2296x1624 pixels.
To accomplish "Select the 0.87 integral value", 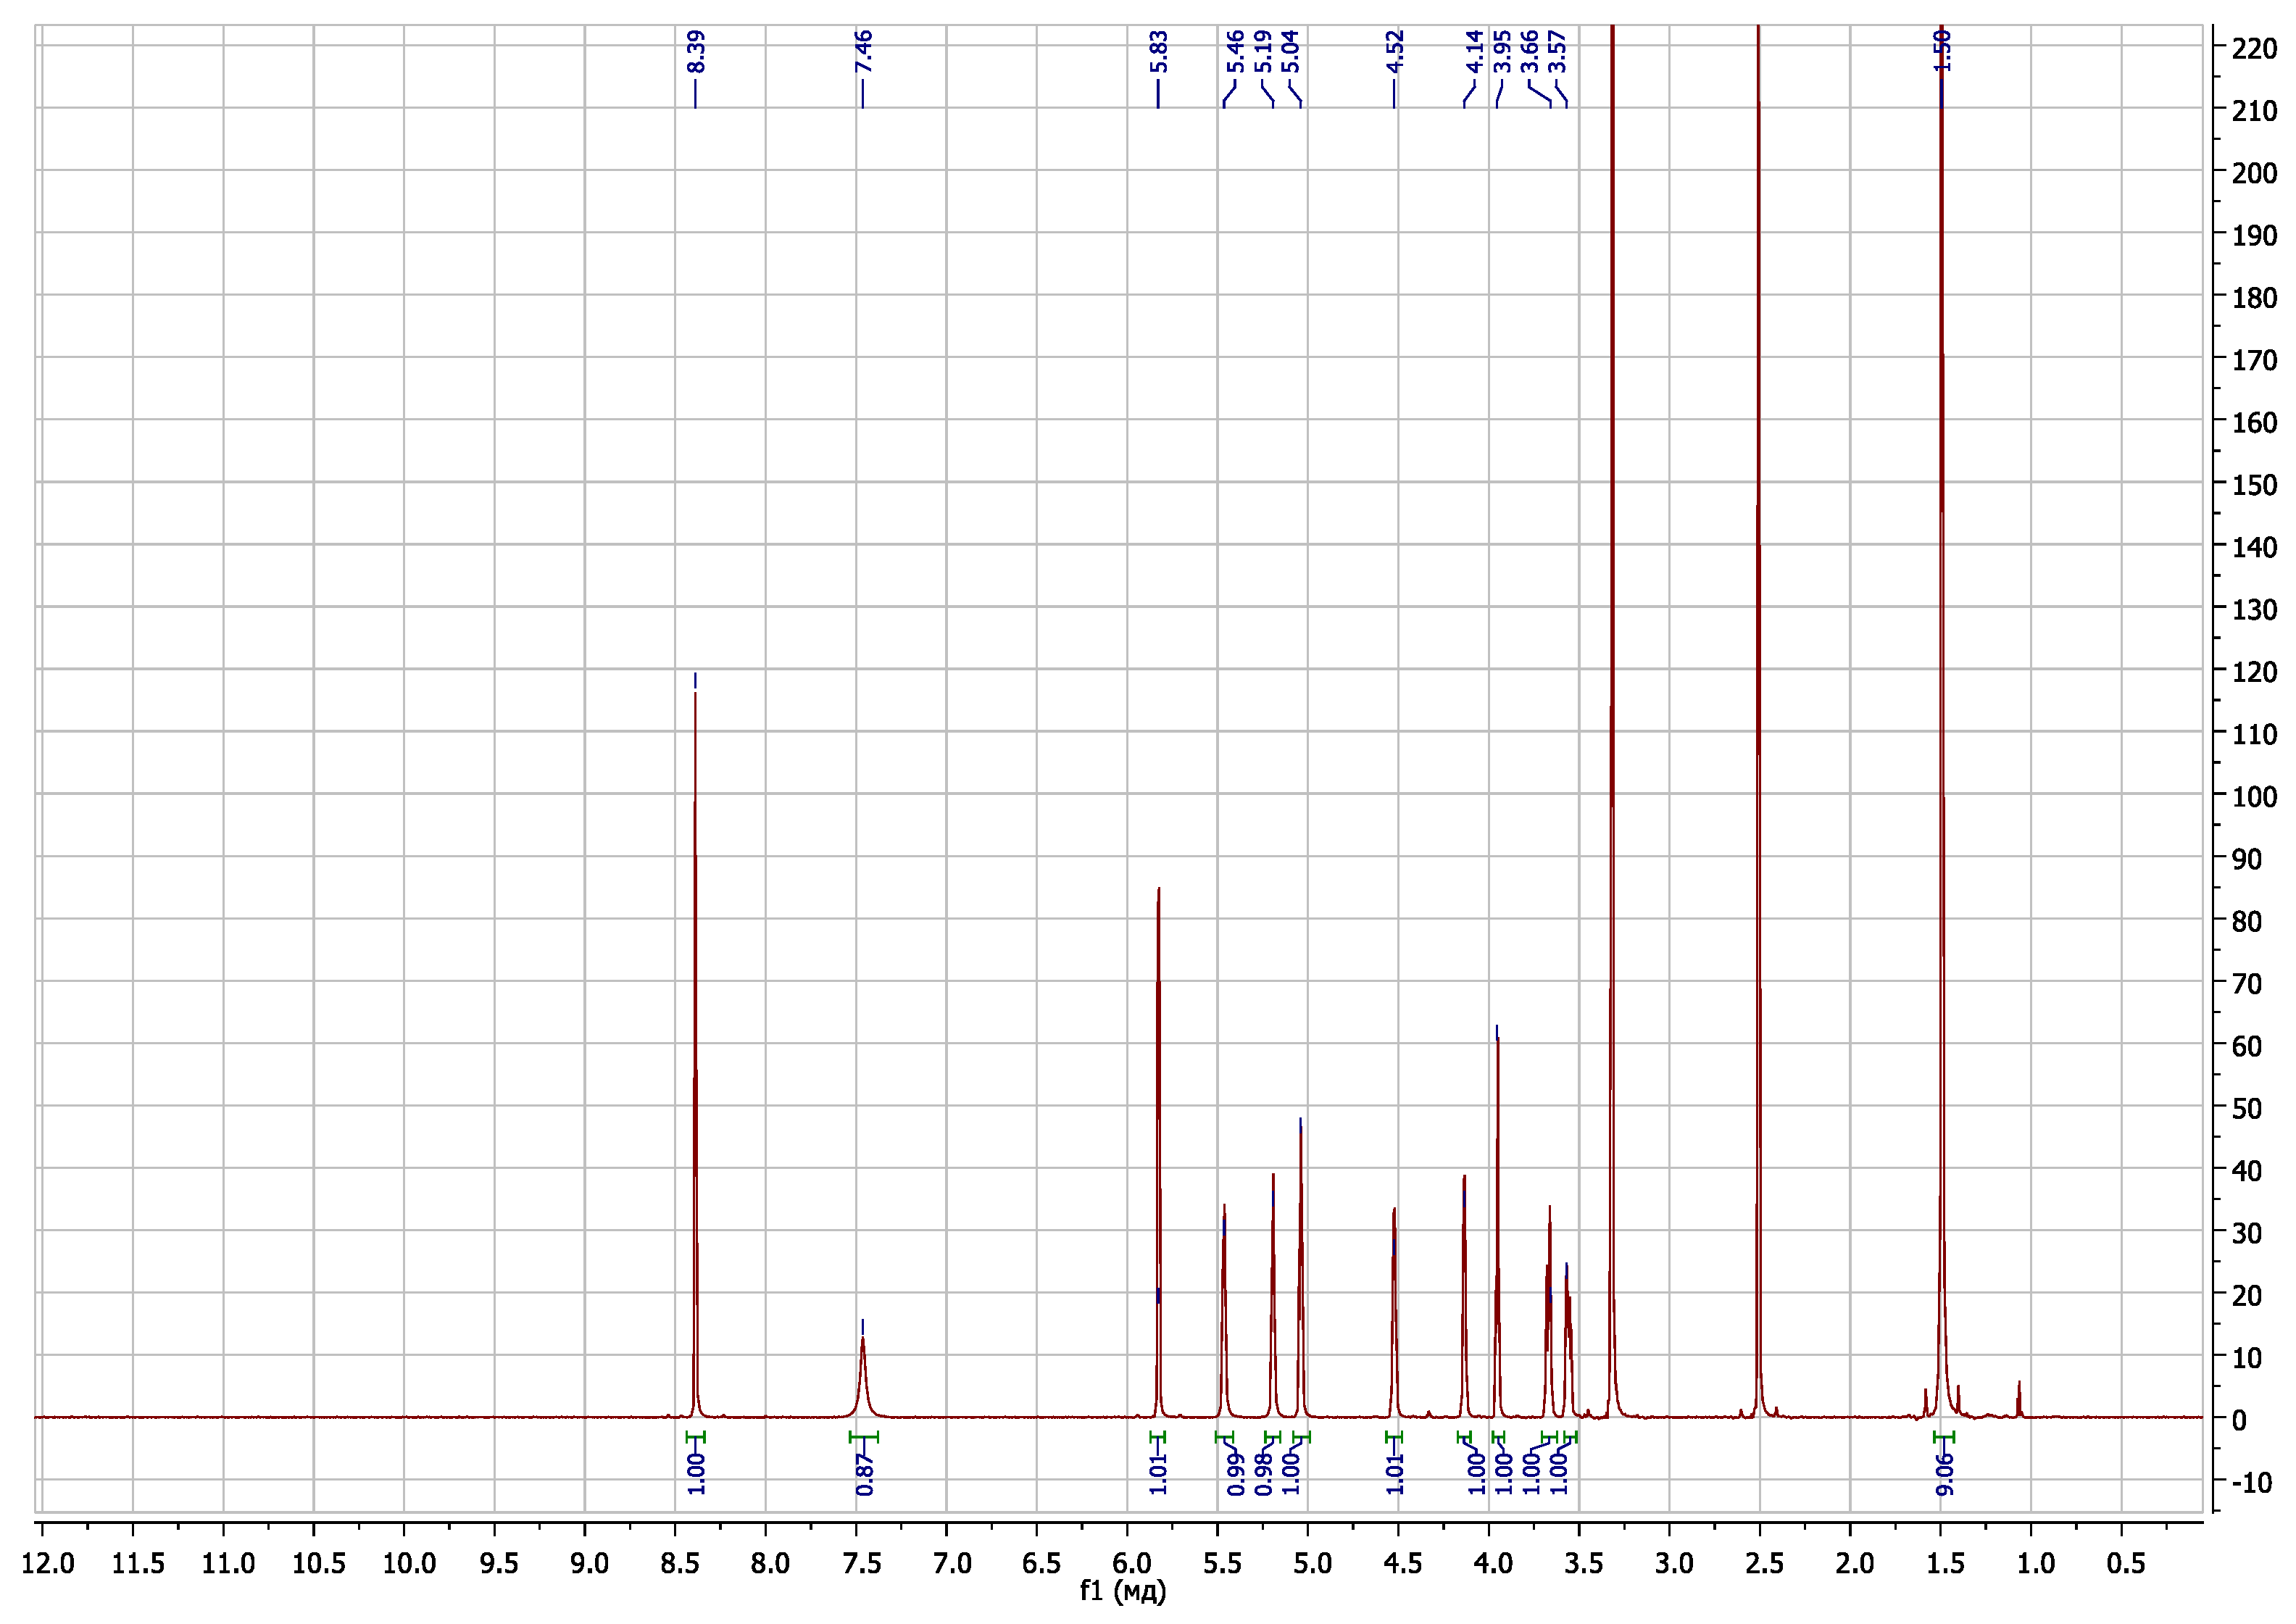I will (865, 1475).
